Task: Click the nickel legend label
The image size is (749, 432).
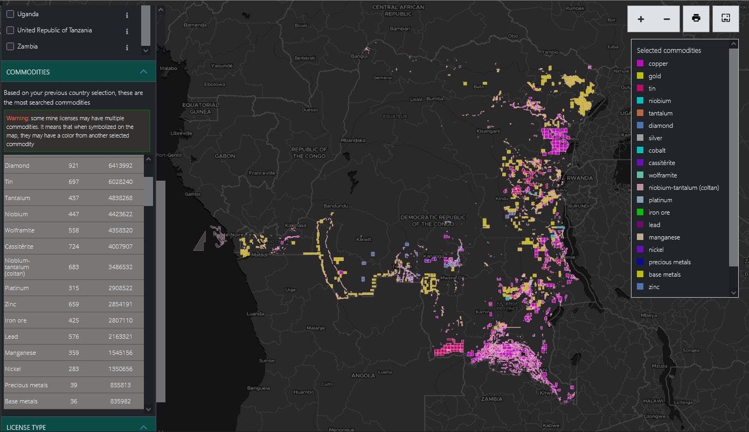Action: (x=656, y=250)
